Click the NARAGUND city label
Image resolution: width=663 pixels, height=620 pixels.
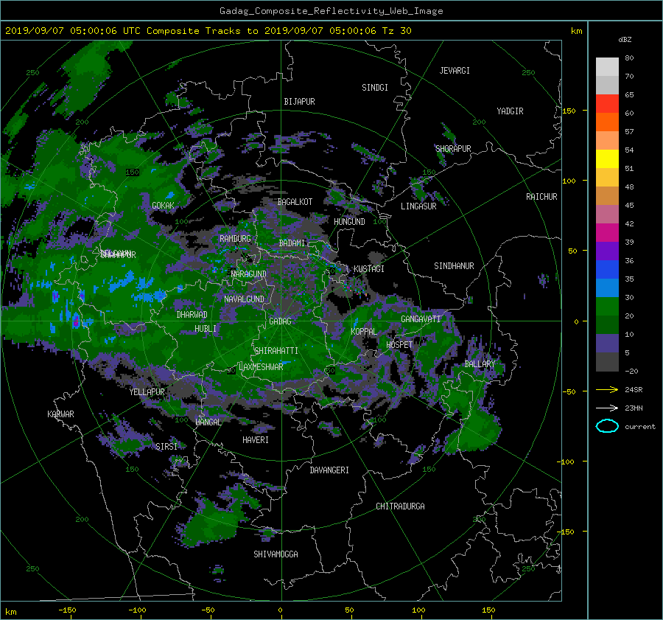249,274
